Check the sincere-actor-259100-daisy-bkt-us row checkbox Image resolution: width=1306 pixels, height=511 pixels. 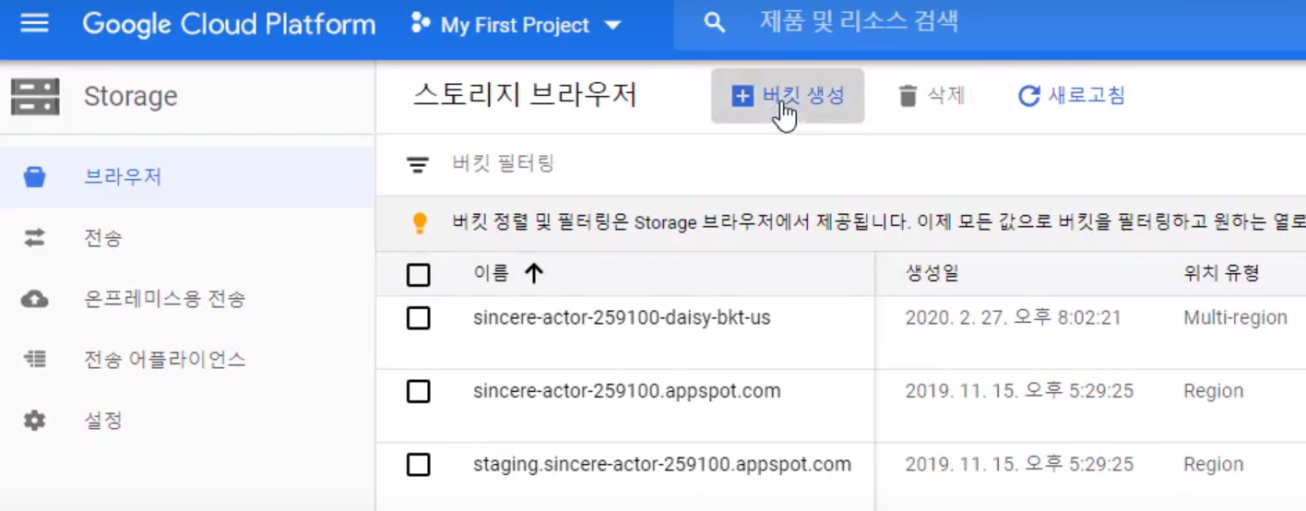coord(419,318)
